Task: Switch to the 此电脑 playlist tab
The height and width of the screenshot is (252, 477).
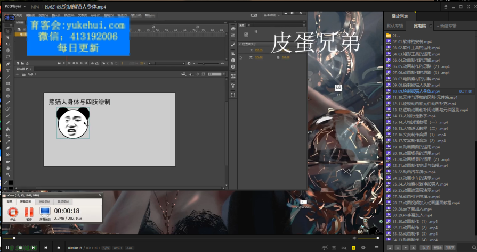Action: tap(420, 26)
